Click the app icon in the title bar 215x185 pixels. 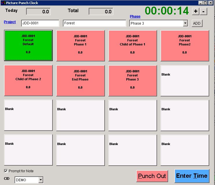click(x=3, y=3)
